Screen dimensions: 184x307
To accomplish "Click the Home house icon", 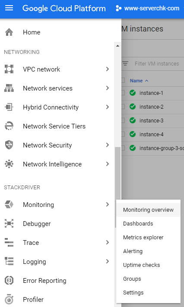I will (x=9, y=32).
